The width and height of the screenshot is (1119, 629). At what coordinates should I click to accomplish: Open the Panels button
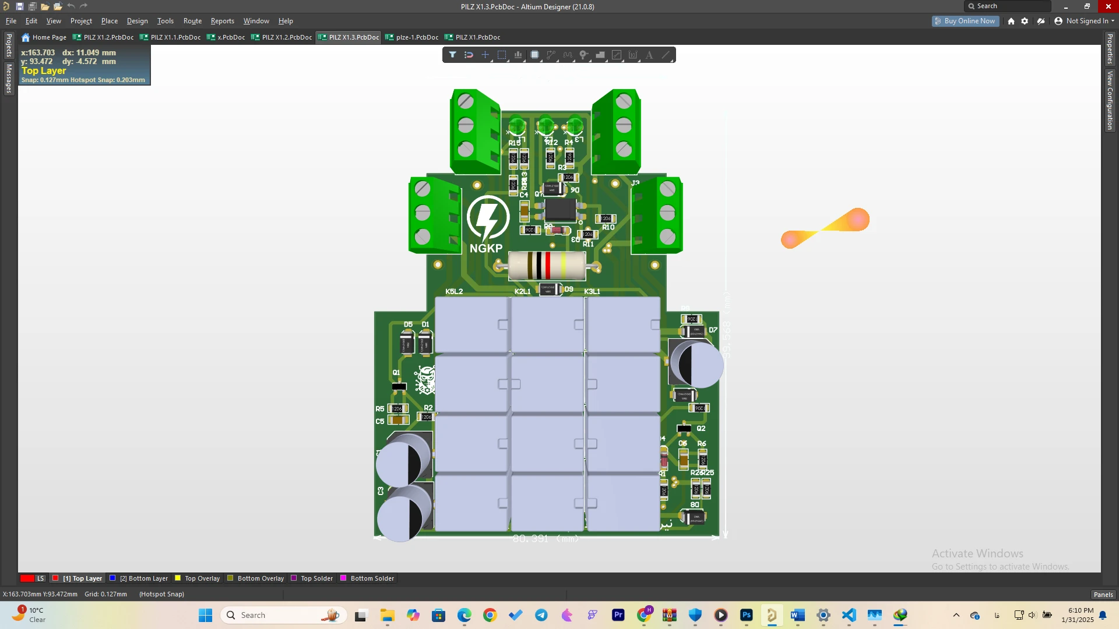(1103, 595)
